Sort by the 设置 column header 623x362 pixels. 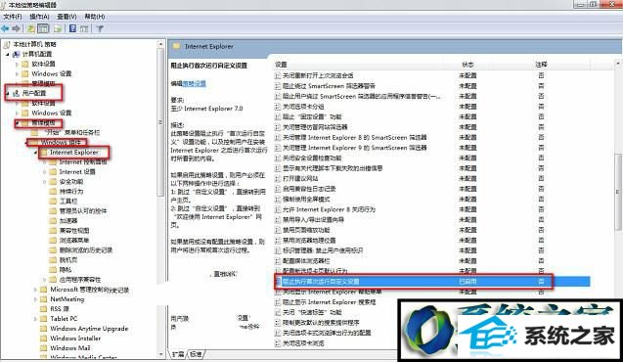click(x=282, y=65)
